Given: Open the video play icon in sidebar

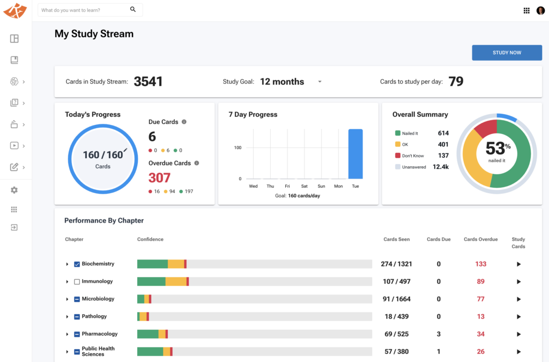Looking at the screenshot, I should point(14,145).
